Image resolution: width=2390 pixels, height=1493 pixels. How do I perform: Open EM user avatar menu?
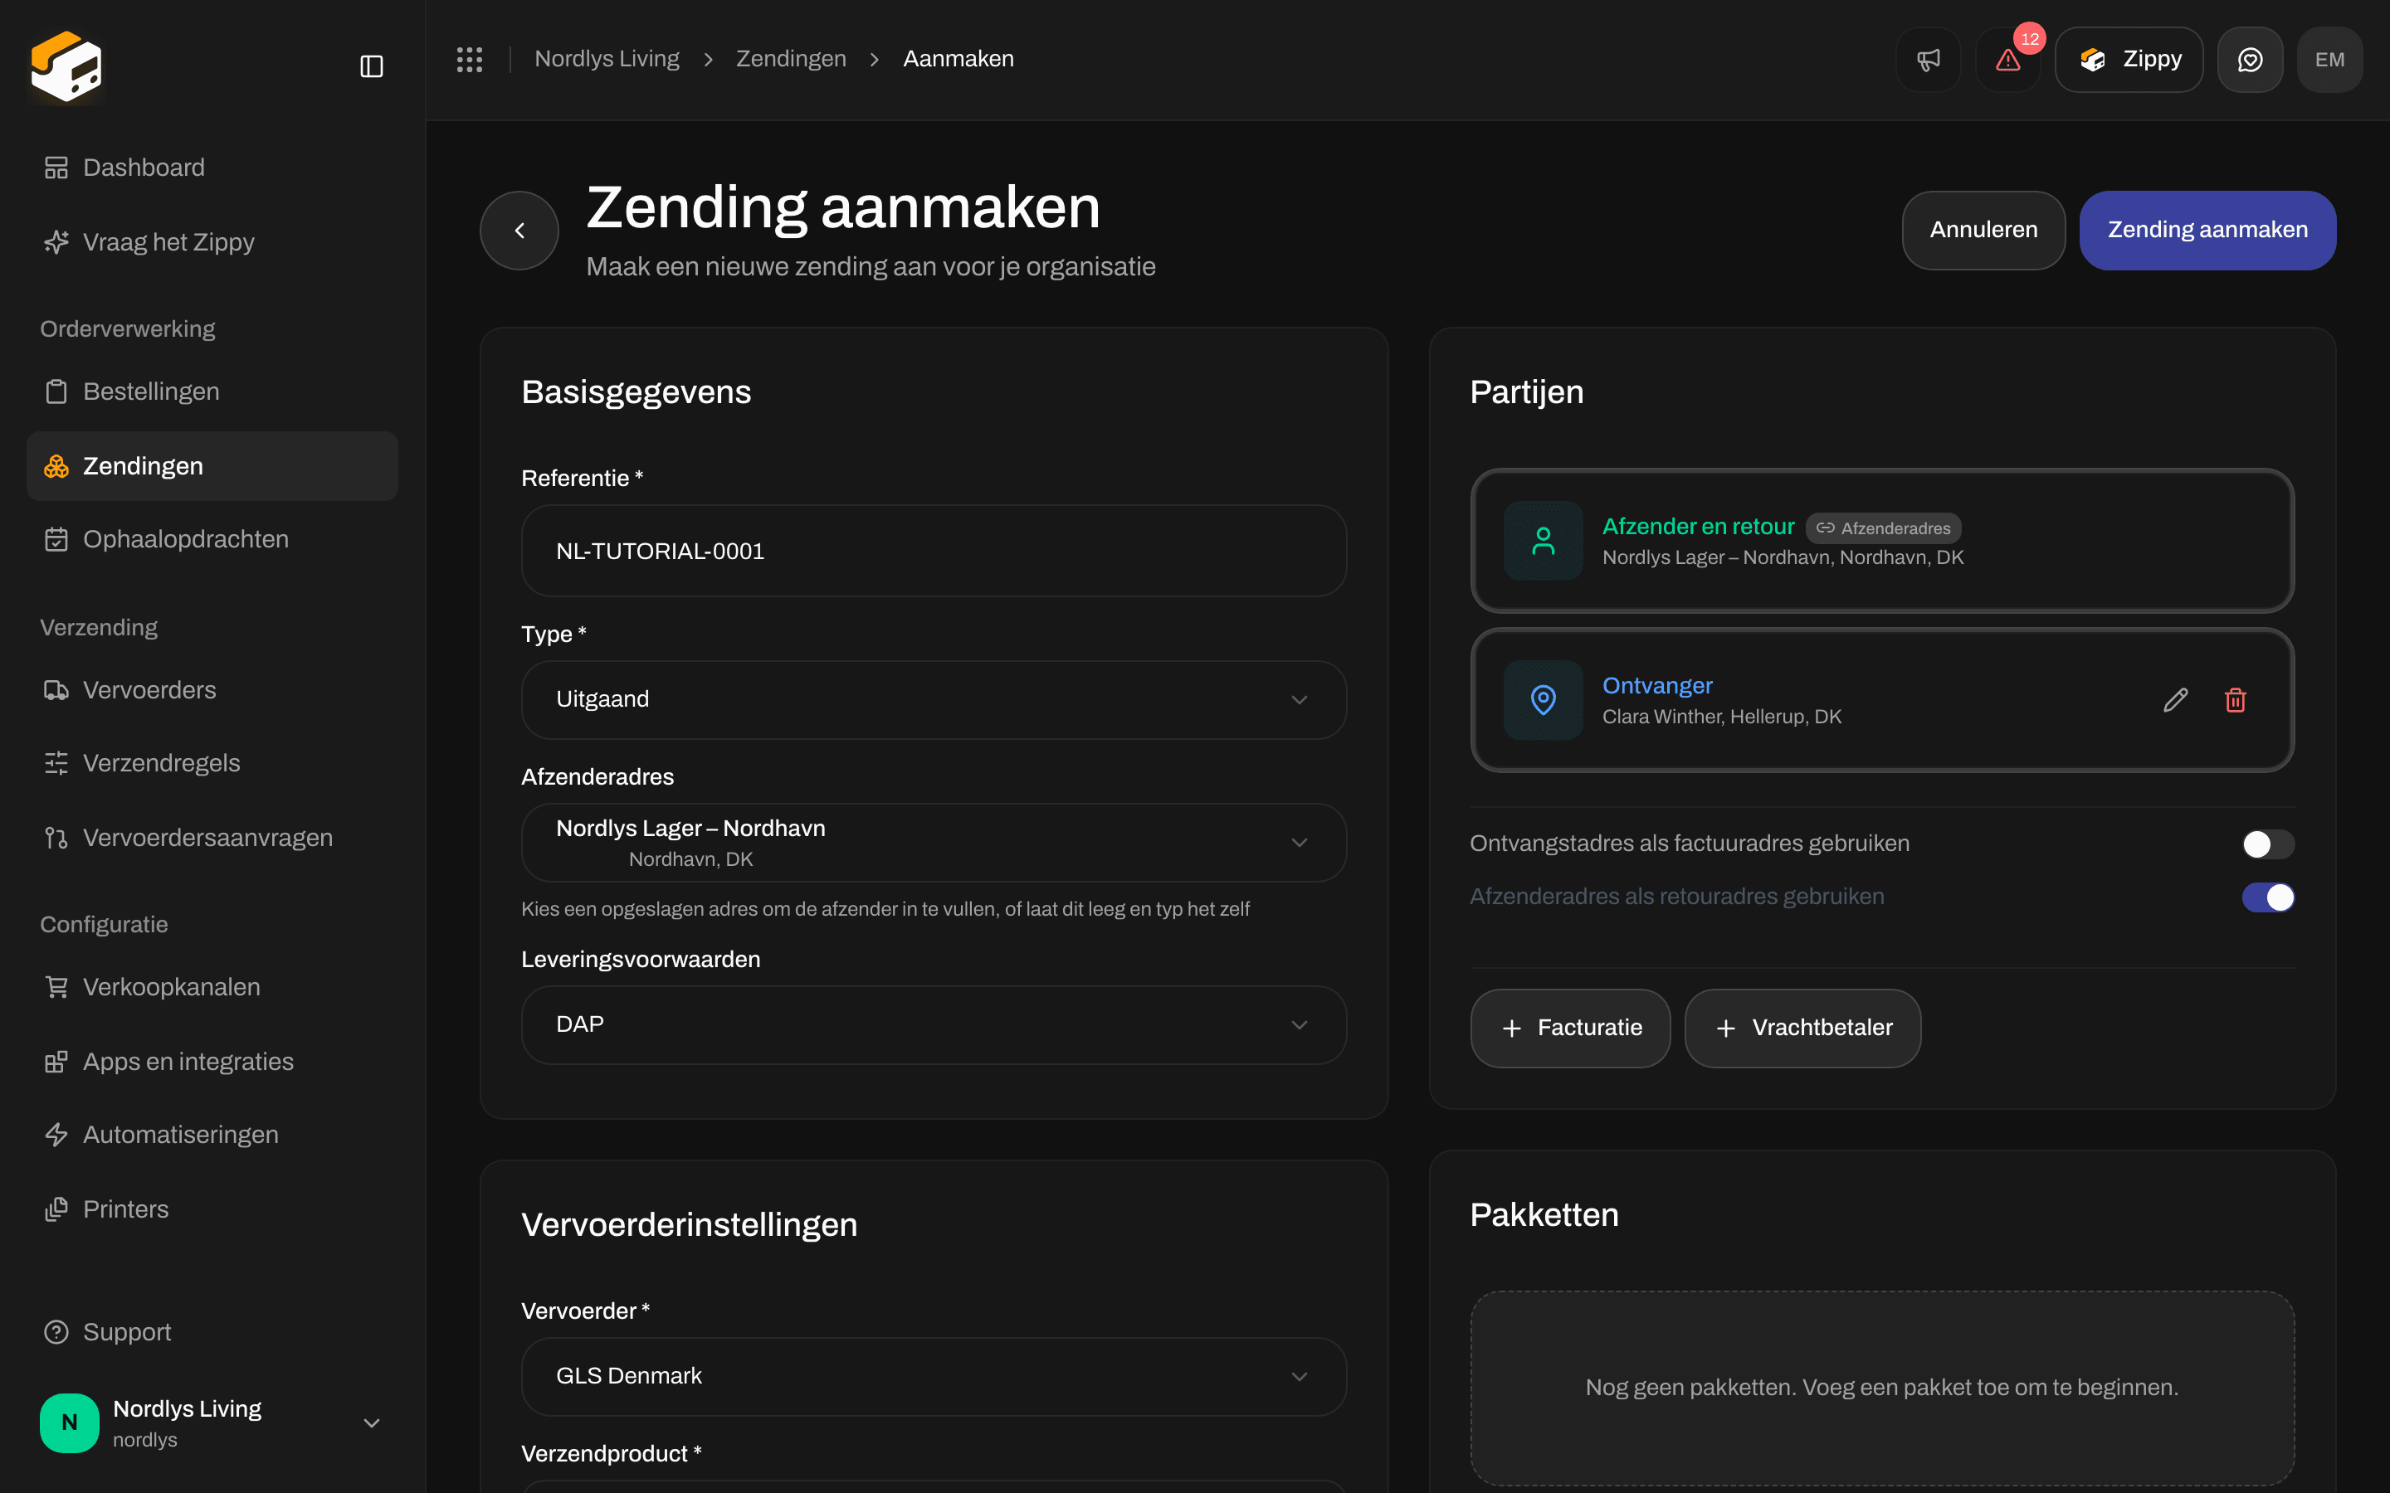(x=2329, y=59)
